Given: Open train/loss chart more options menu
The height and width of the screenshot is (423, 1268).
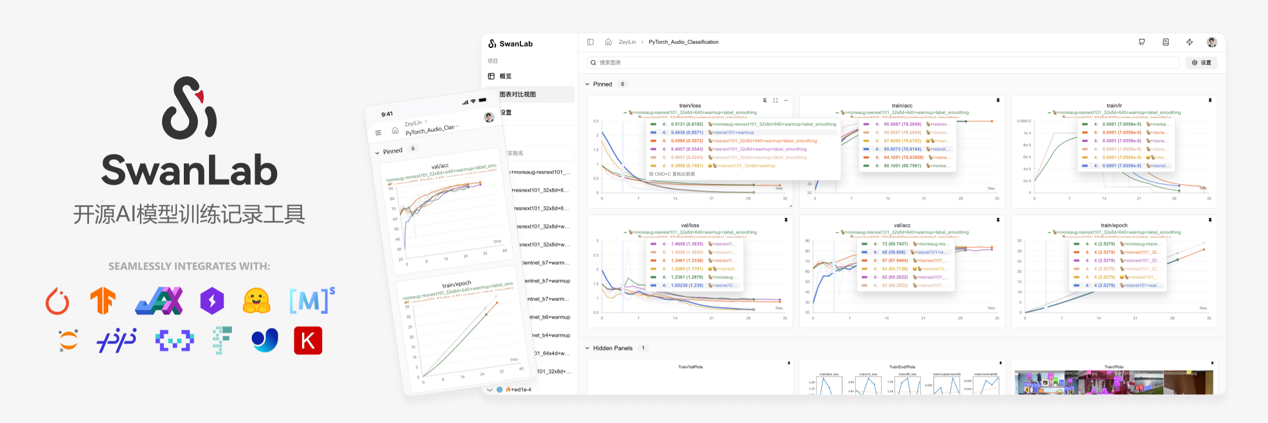Looking at the screenshot, I should click(786, 100).
